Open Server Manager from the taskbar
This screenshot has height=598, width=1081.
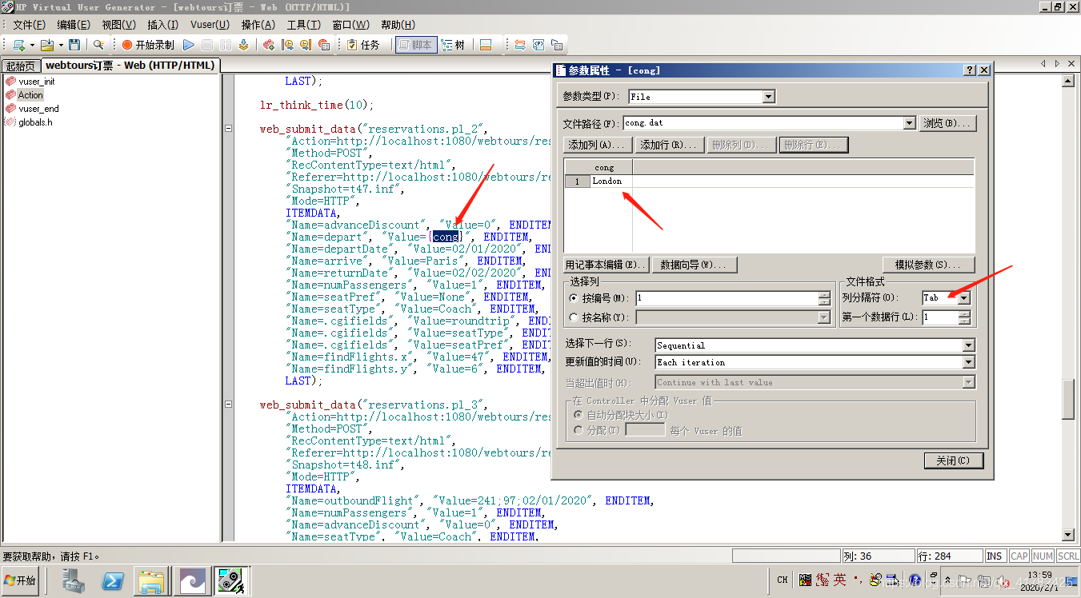74,580
